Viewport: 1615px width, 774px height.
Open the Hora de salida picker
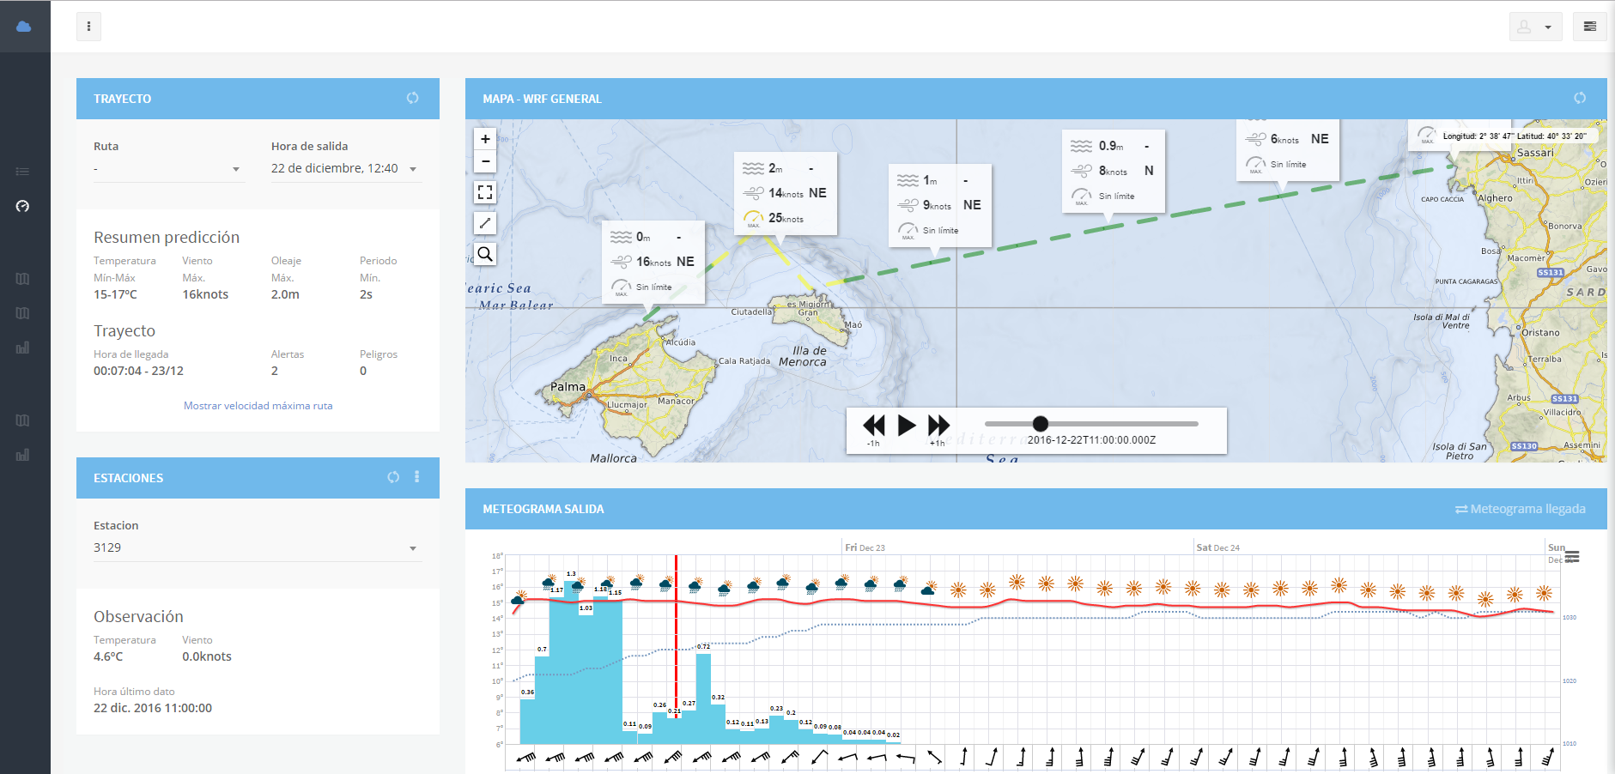tap(343, 168)
